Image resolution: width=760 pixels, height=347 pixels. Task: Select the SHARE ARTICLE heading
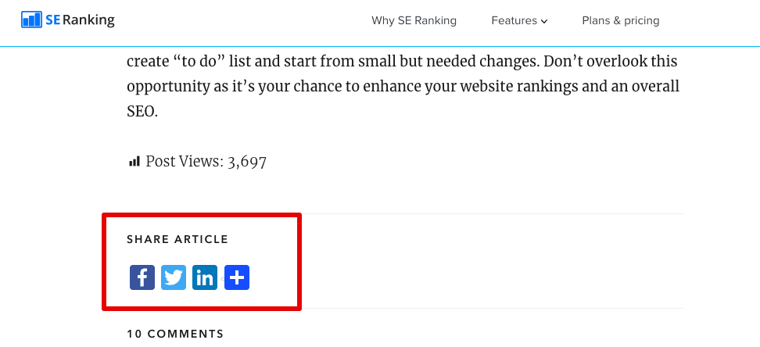click(177, 239)
